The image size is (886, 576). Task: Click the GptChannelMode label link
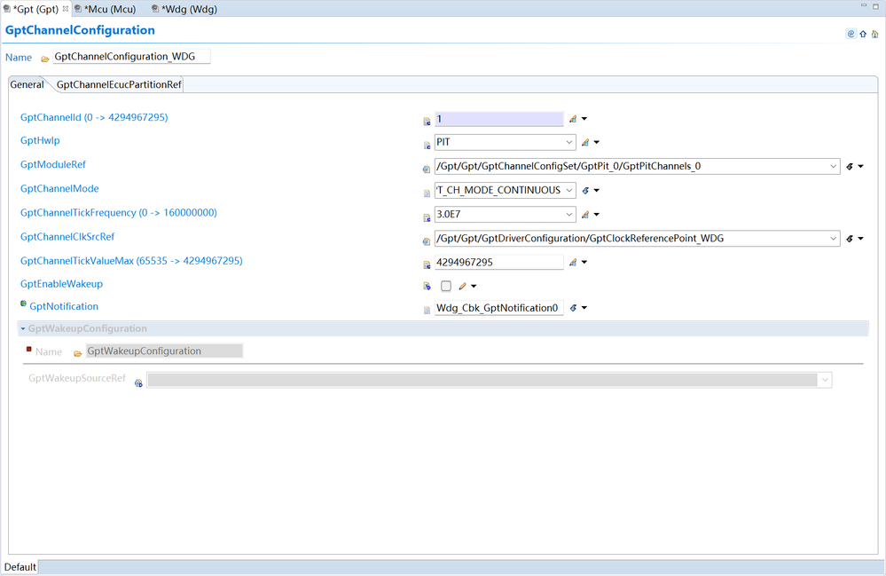[59, 189]
